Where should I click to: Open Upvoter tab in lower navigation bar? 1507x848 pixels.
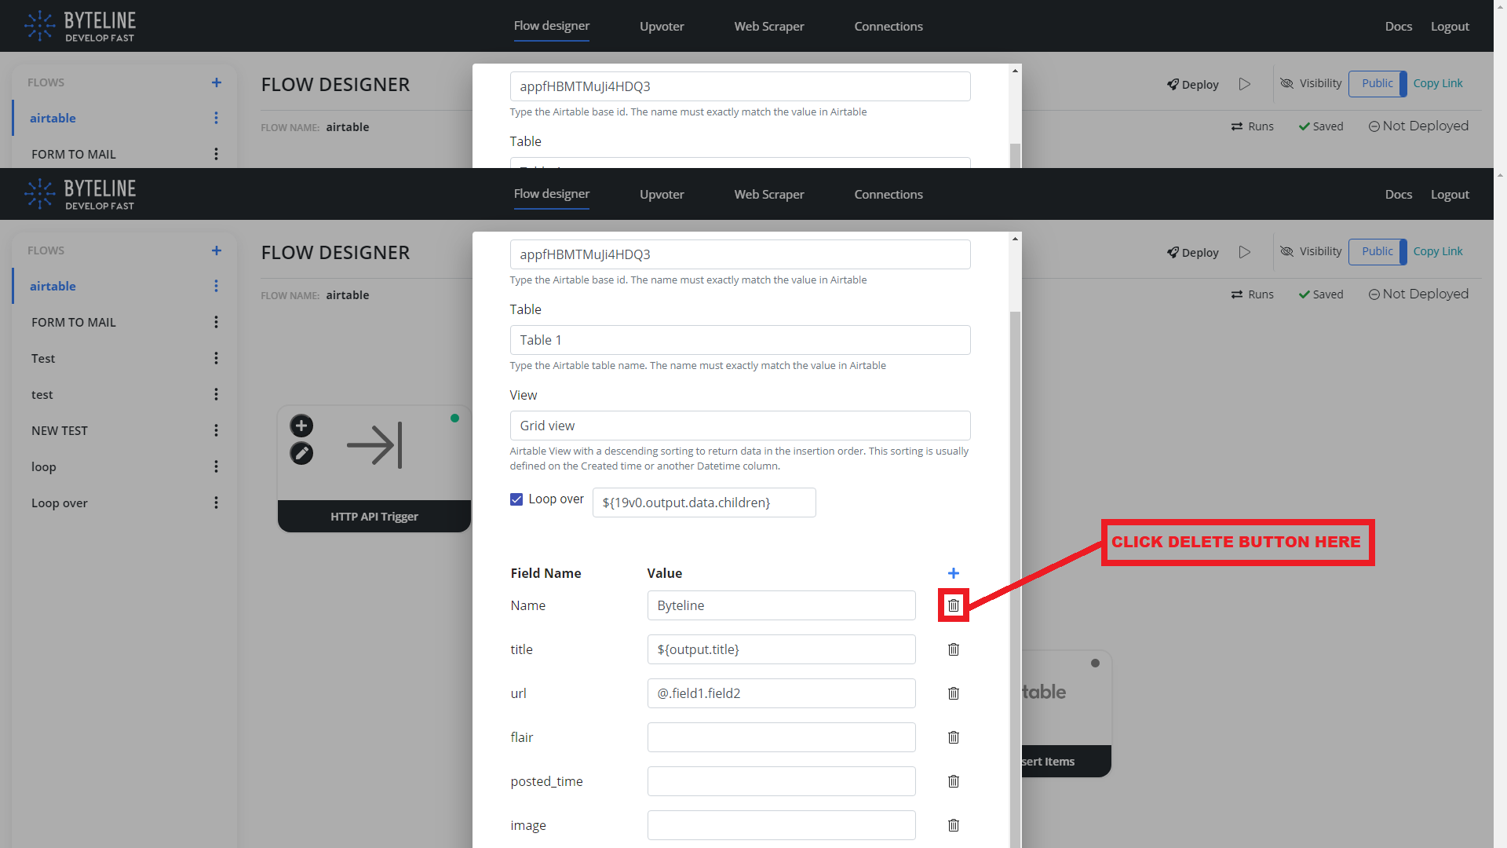click(662, 194)
